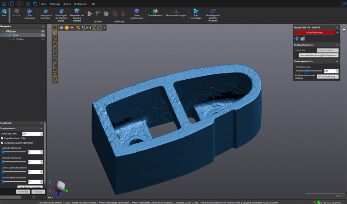Viewport: 347px width, 204px height.
Task: Click Volumetrische Genauigkeit Optimieren button
Action: pos(318,55)
